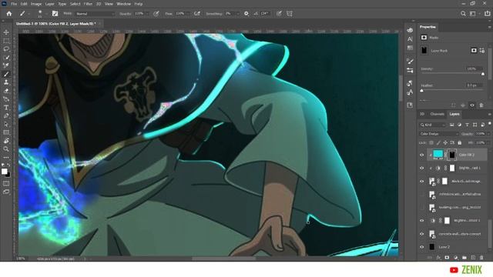Toggle pressure for opacity icon

point(156,14)
